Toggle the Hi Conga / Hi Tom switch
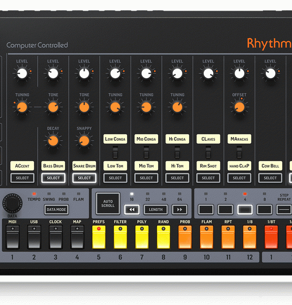Viewport: 292px width, 305px height. tap(177, 152)
